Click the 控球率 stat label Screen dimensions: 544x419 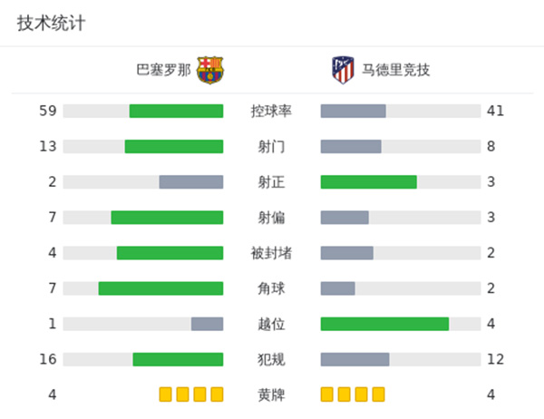point(271,111)
